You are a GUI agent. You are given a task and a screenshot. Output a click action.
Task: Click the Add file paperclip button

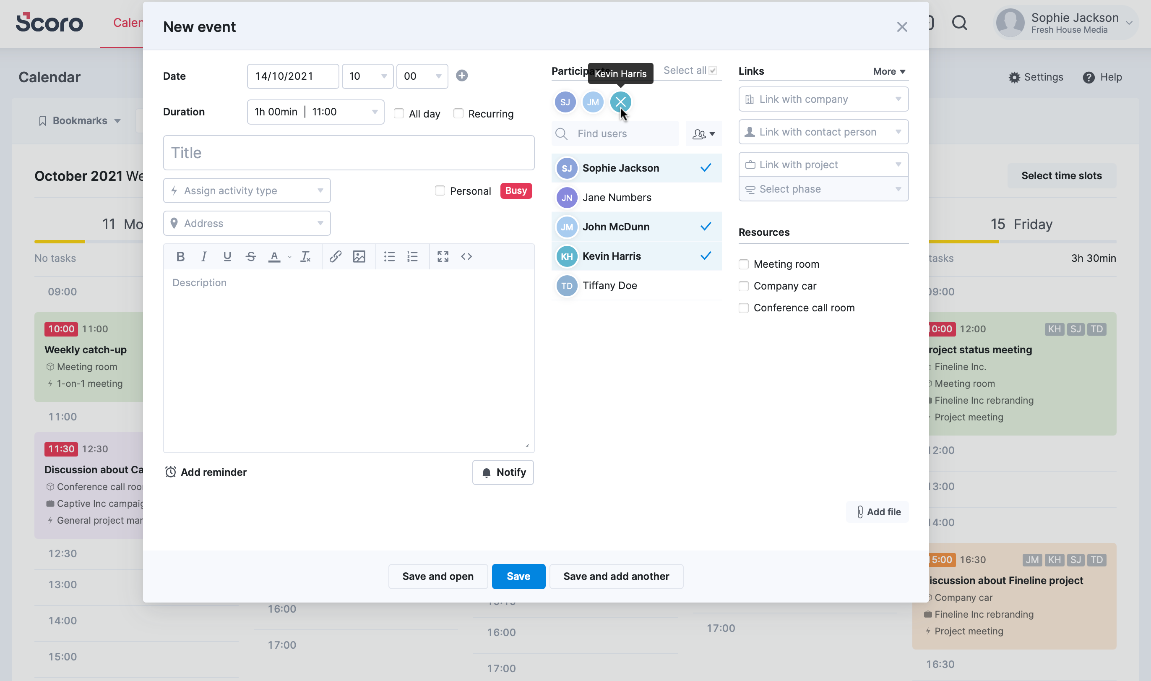click(x=878, y=512)
